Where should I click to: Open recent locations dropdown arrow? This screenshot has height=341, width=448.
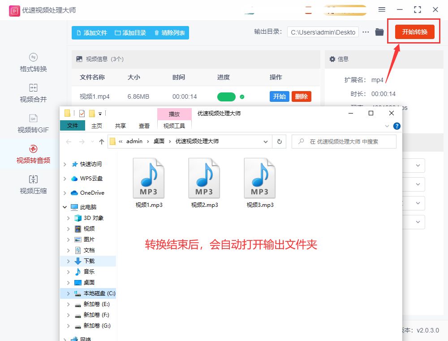pos(92,142)
